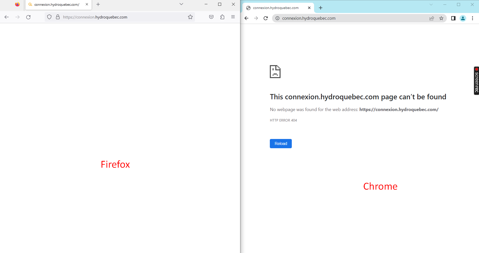
Task: Click the share icon in Chrome
Action: [x=432, y=18]
